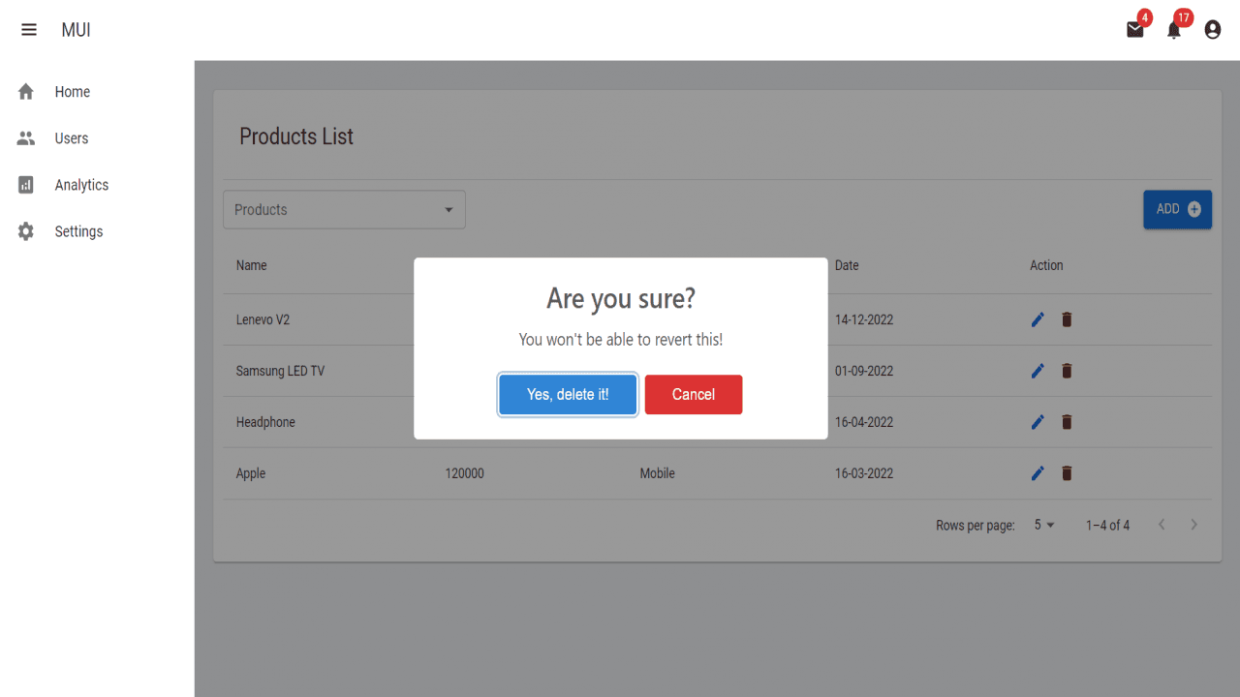Open the hamburger menu icon
The image size is (1240, 697).
point(29,30)
